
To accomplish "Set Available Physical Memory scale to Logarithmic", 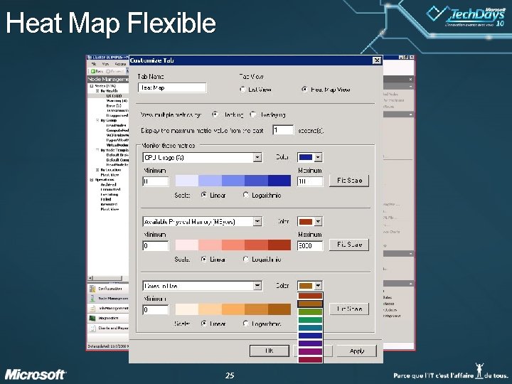I will pos(245,260).
